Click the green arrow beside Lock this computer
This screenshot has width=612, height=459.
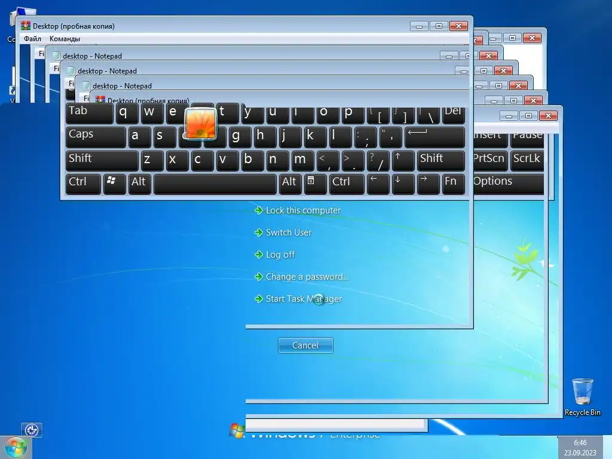[258, 210]
